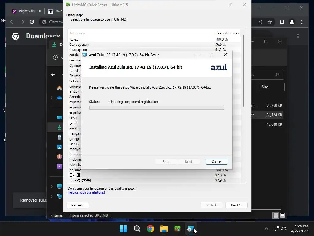Open Desktop in Explorer sidebar

point(59,117)
